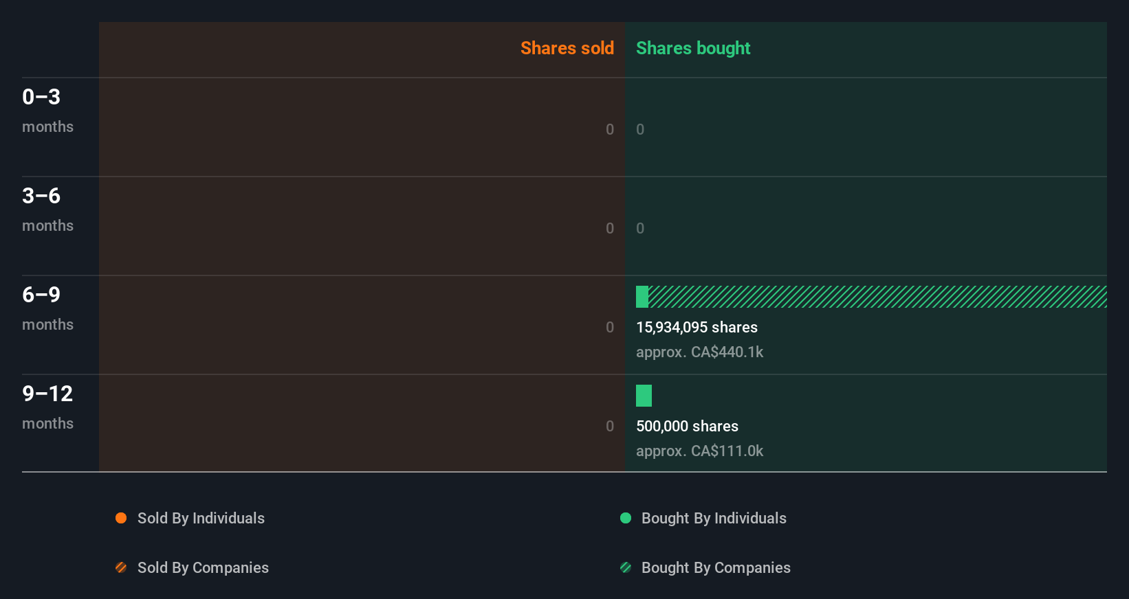The image size is (1129, 599).
Task: Click the 0–3 months row label
Action: tap(47, 111)
